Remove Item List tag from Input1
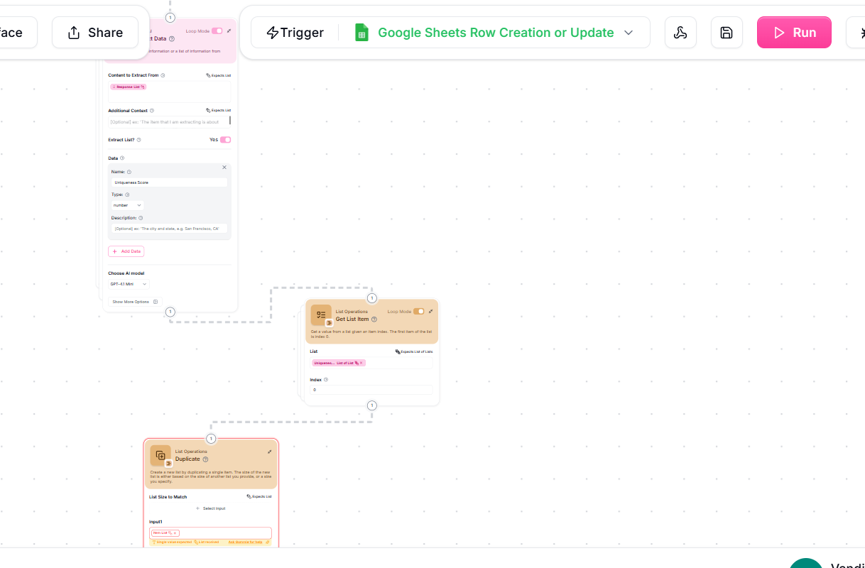 (176, 532)
